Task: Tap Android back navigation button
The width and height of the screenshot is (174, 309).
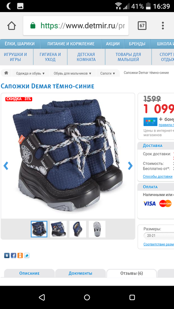Action: pyautogui.click(x=42, y=297)
